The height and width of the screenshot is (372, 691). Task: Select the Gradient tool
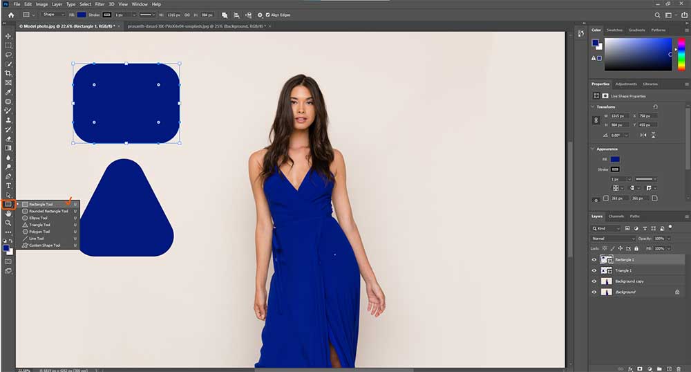(8, 148)
